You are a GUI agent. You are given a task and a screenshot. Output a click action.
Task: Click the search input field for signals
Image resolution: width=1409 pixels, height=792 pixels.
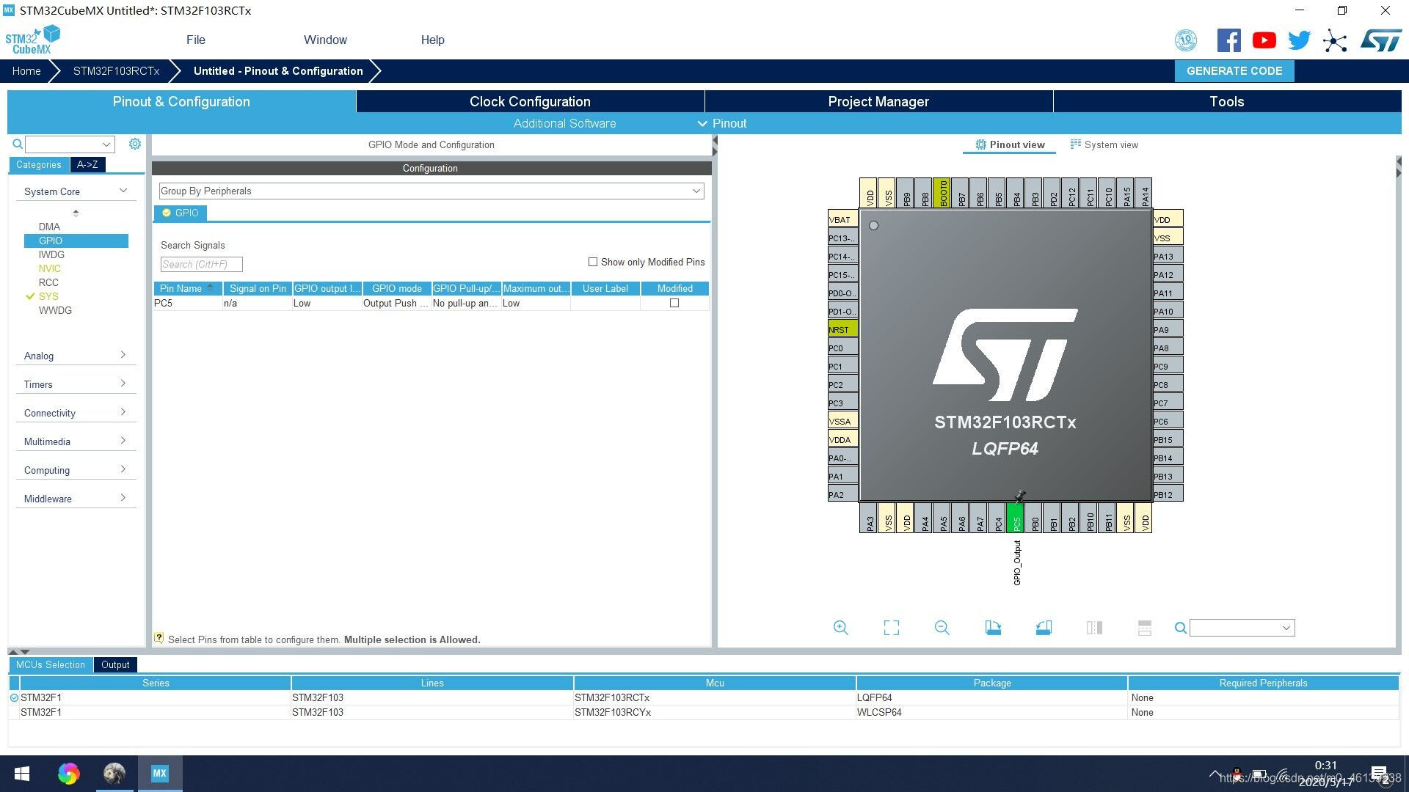[200, 263]
